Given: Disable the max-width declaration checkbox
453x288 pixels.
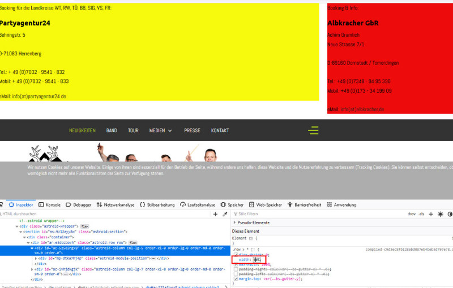Looking at the screenshot, I should click(x=236, y=264).
